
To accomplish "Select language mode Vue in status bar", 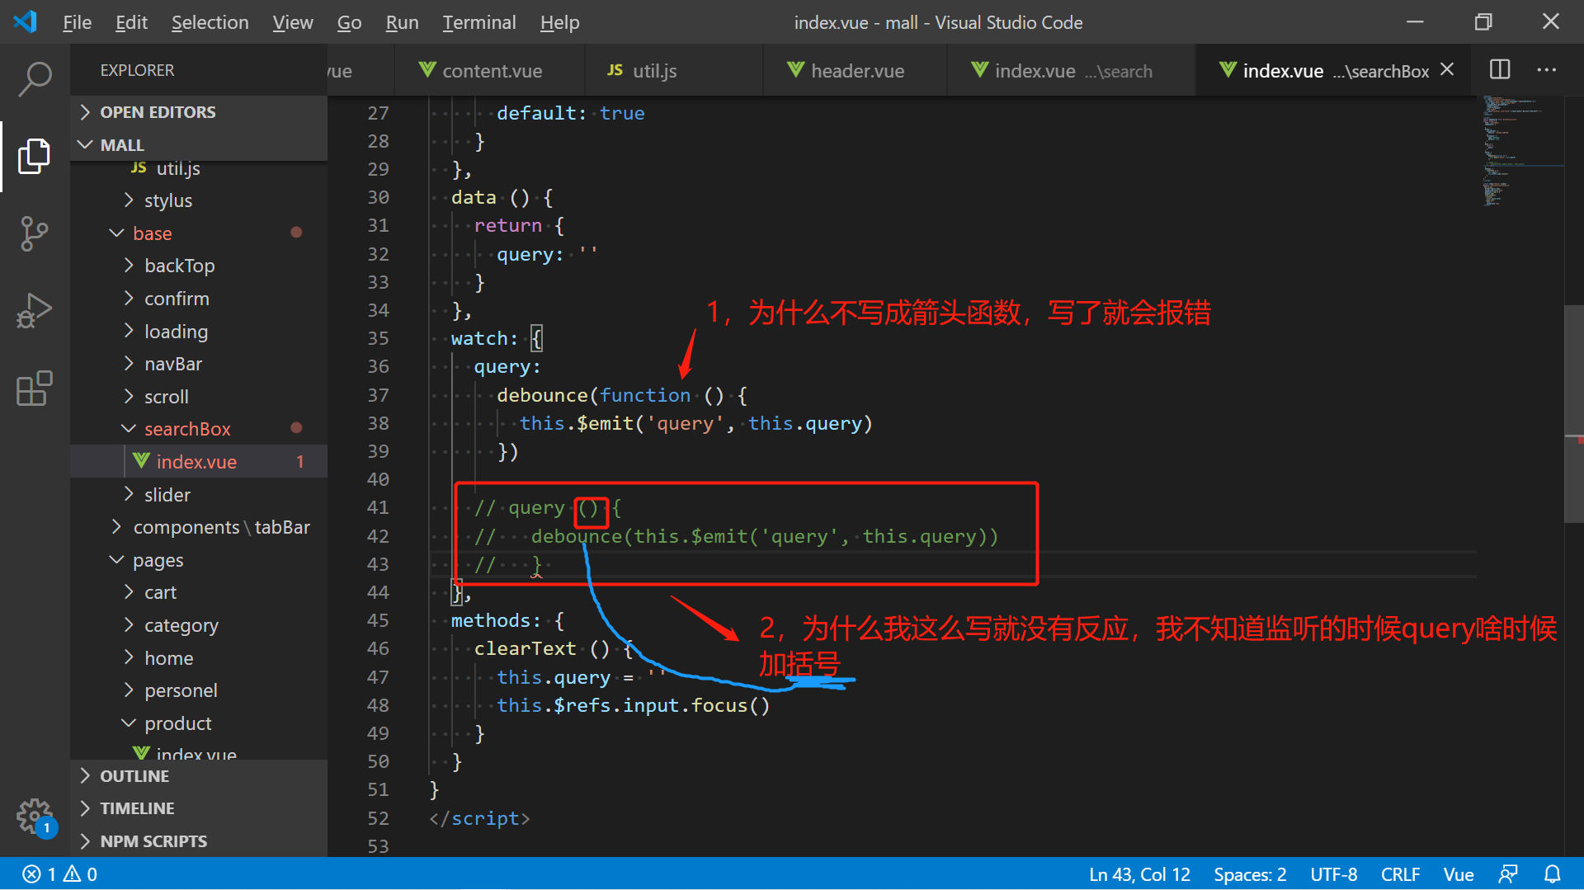I will [x=1458, y=874].
